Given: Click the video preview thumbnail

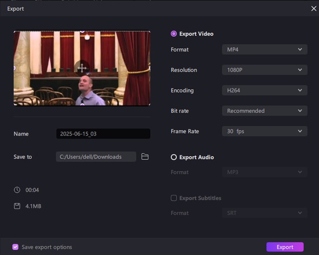Looking at the screenshot, I should point(82,68).
